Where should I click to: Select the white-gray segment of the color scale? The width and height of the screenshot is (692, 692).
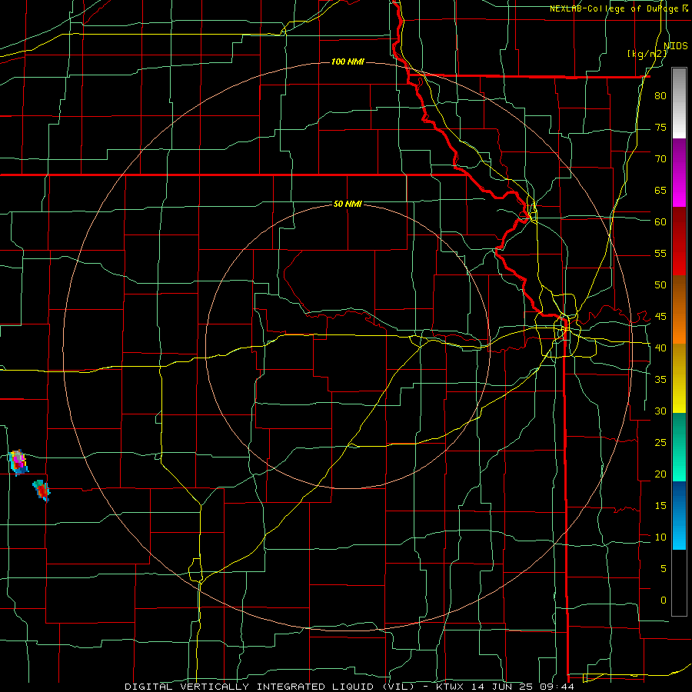tap(679, 103)
